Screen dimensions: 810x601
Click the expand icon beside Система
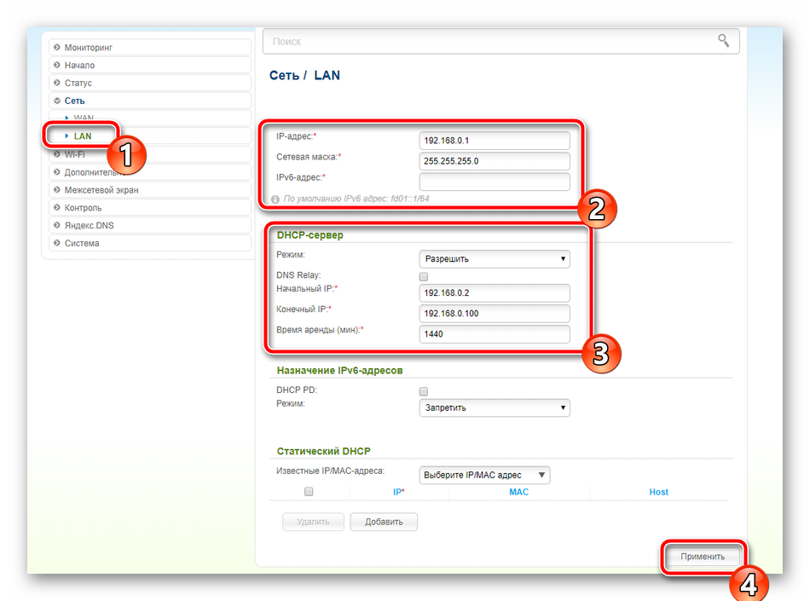click(57, 243)
